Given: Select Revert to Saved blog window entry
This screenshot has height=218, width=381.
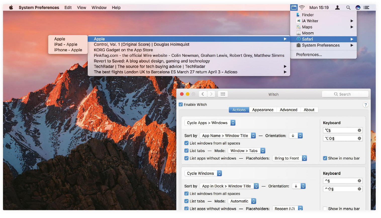Looking at the screenshot, I should click(x=189, y=61).
